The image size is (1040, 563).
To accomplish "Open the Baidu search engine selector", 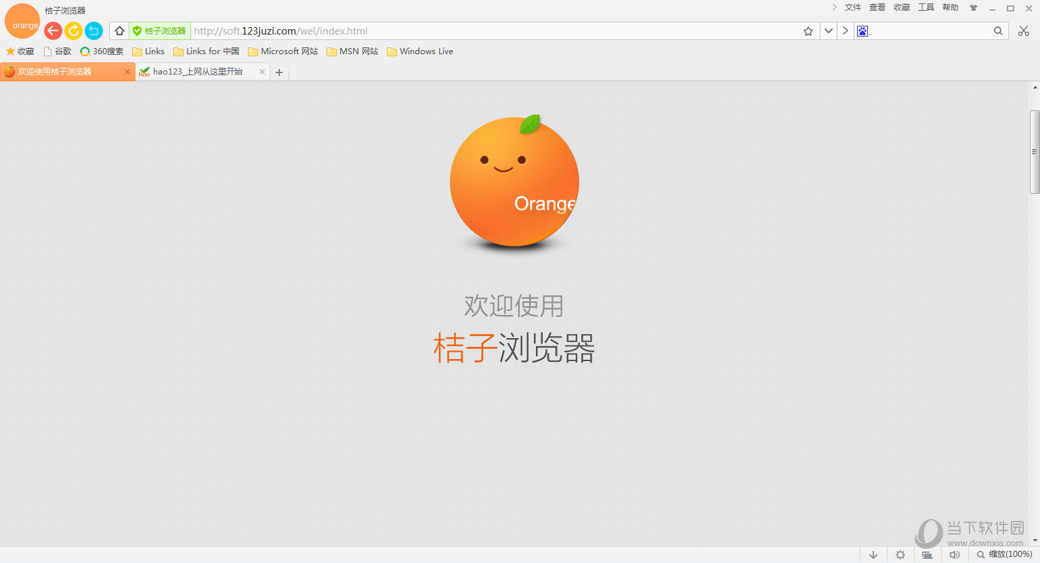I will 862,31.
